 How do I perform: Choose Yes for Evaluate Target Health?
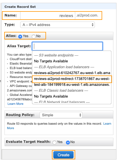pyautogui.click(x=54, y=143)
